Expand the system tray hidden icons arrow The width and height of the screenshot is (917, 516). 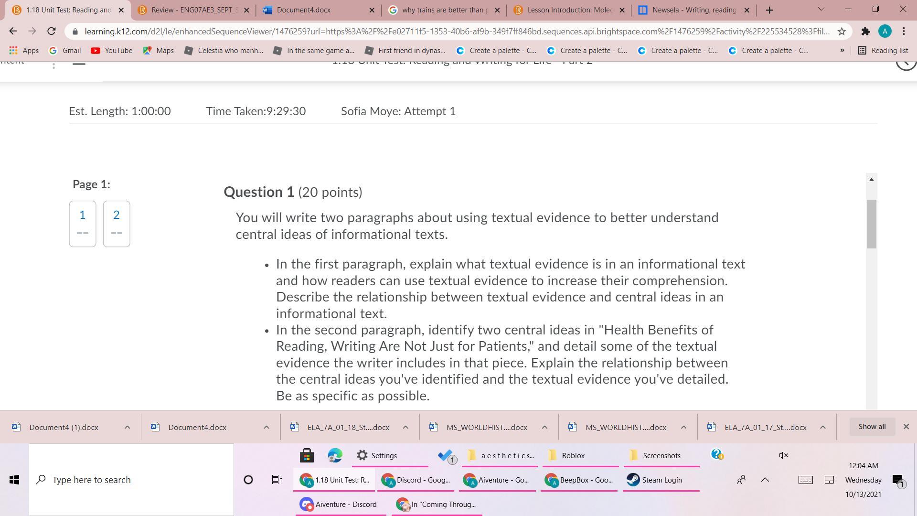765,480
